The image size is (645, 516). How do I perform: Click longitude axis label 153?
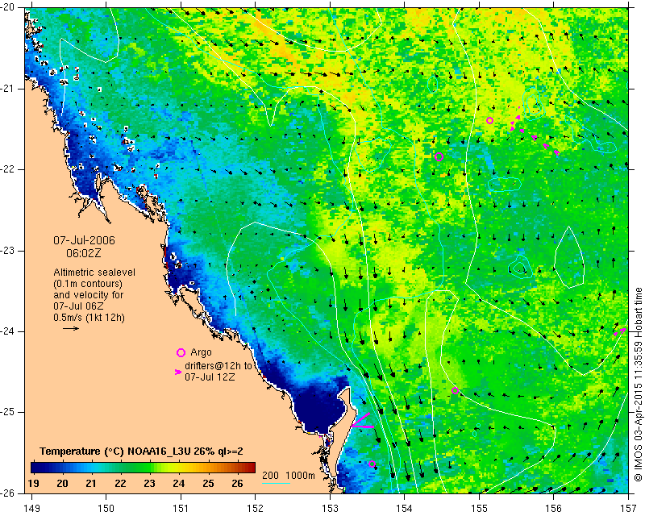point(330,509)
